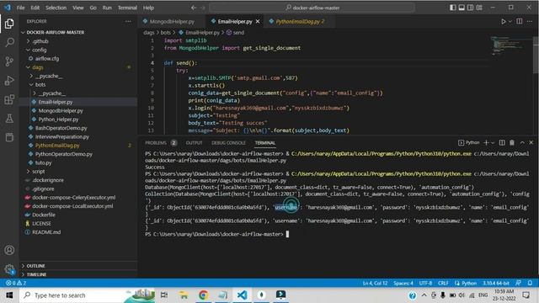This screenshot has height=303, width=539.
Task: Open the Testing flask view
Action: pos(9,119)
